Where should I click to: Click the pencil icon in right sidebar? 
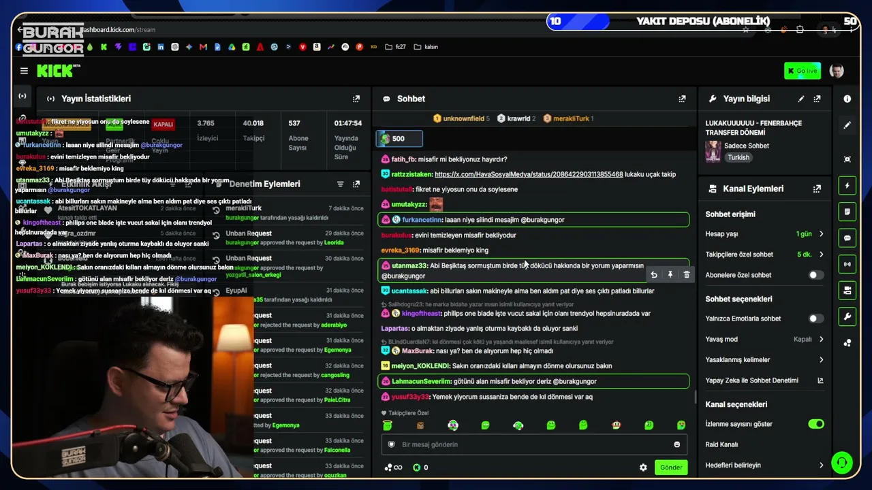pyautogui.click(x=847, y=125)
